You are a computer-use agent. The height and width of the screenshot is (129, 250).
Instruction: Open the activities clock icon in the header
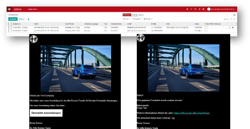coord(191,9)
